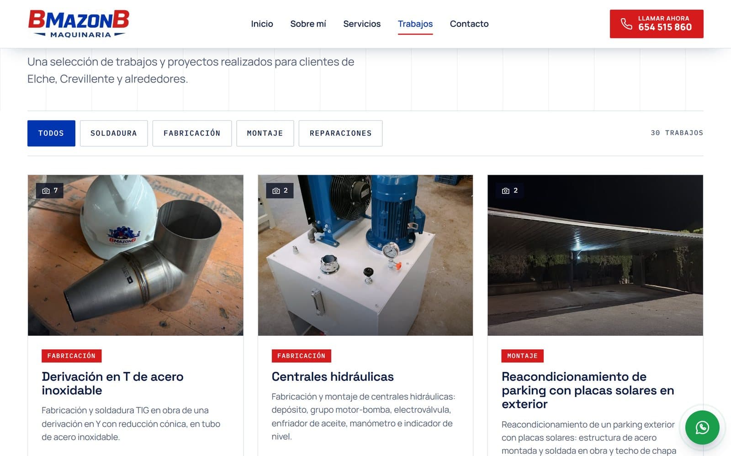The height and width of the screenshot is (456, 731).
Task: Click the photo count badge on Centrales hidráulicas
Action: [280, 191]
